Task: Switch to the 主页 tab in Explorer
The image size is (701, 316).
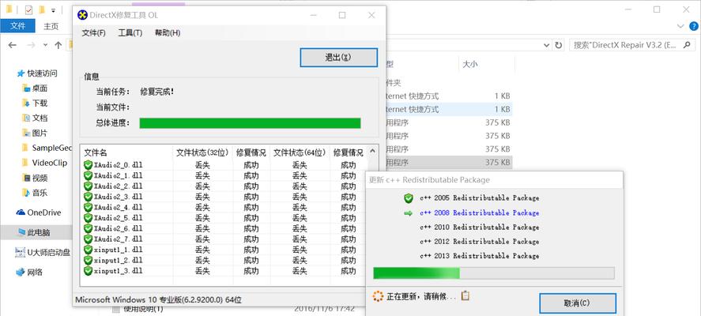Action: pos(51,26)
